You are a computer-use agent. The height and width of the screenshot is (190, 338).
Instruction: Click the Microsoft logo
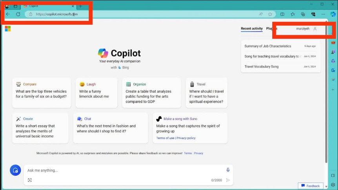point(8,29)
